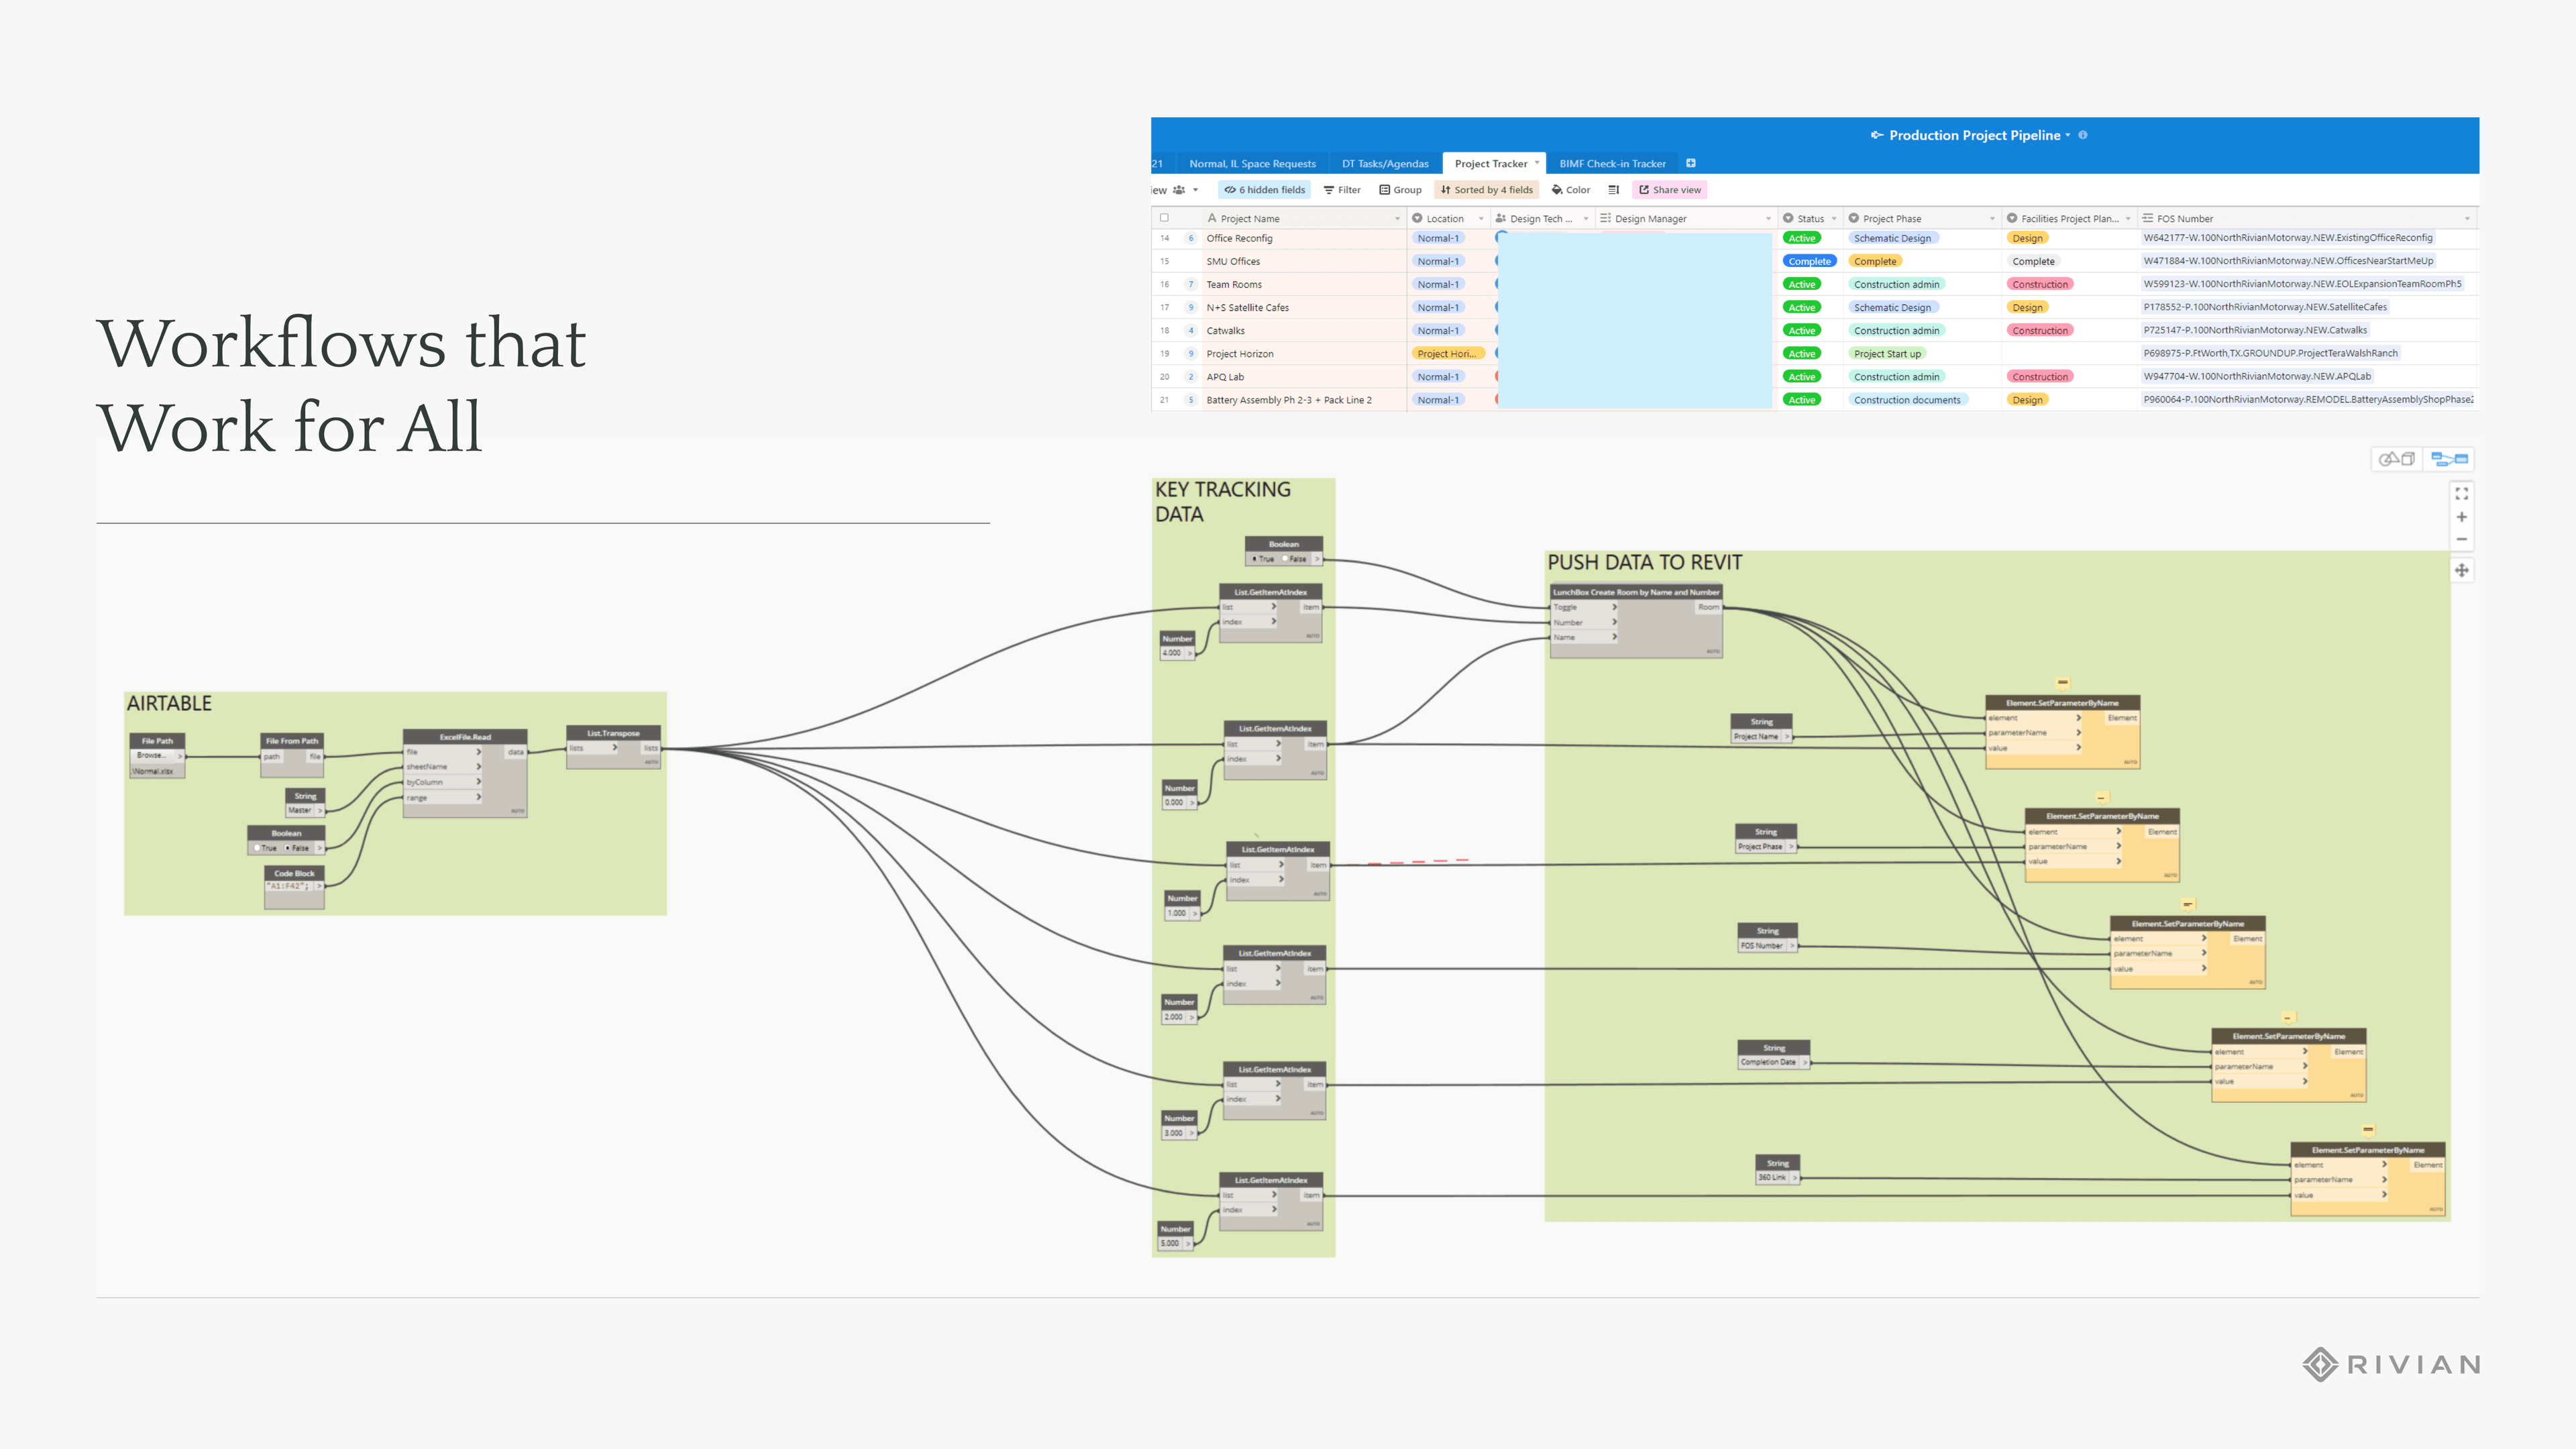Viewport: 2576px width, 1449px height.
Task: Switch to Dynamo 3D geometry preview icon
Action: (2396, 459)
